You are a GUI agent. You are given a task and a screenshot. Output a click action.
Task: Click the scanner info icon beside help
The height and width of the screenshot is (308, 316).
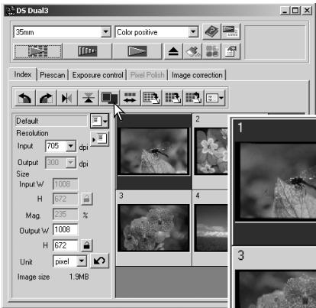(231, 32)
